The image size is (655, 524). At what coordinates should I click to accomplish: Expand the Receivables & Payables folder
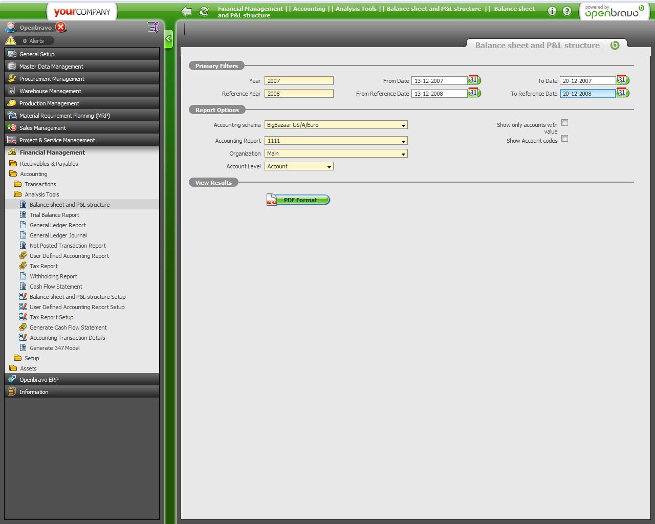[49, 164]
